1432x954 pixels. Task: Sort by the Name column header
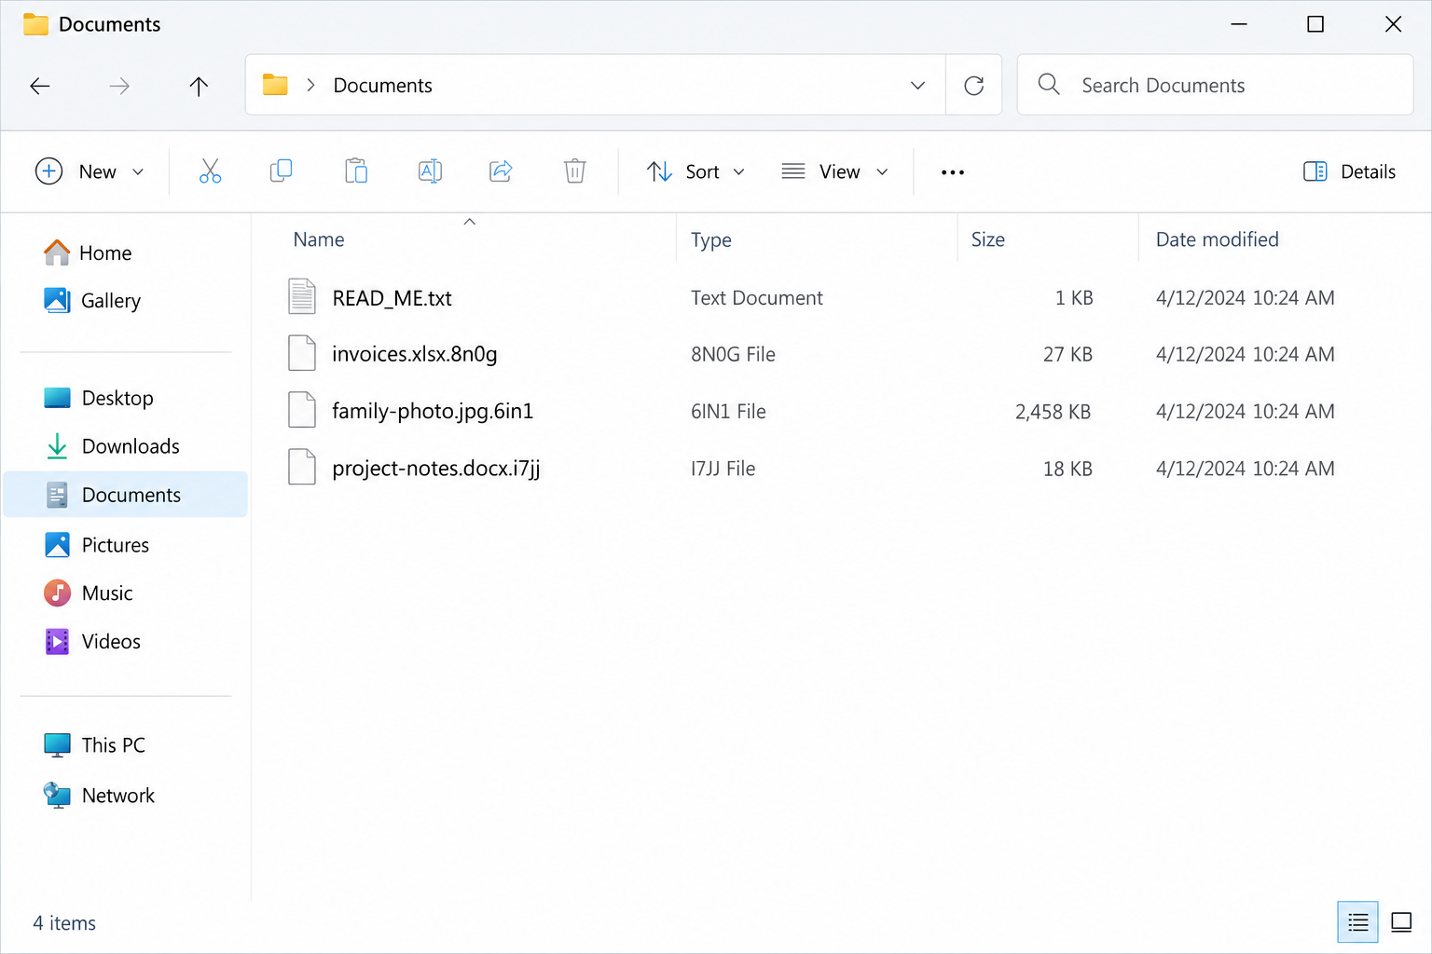(318, 239)
